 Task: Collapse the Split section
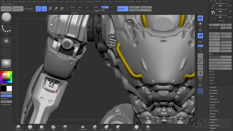pos(211,54)
